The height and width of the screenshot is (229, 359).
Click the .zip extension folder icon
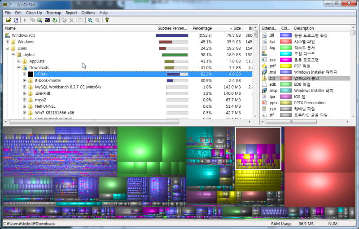point(264,78)
